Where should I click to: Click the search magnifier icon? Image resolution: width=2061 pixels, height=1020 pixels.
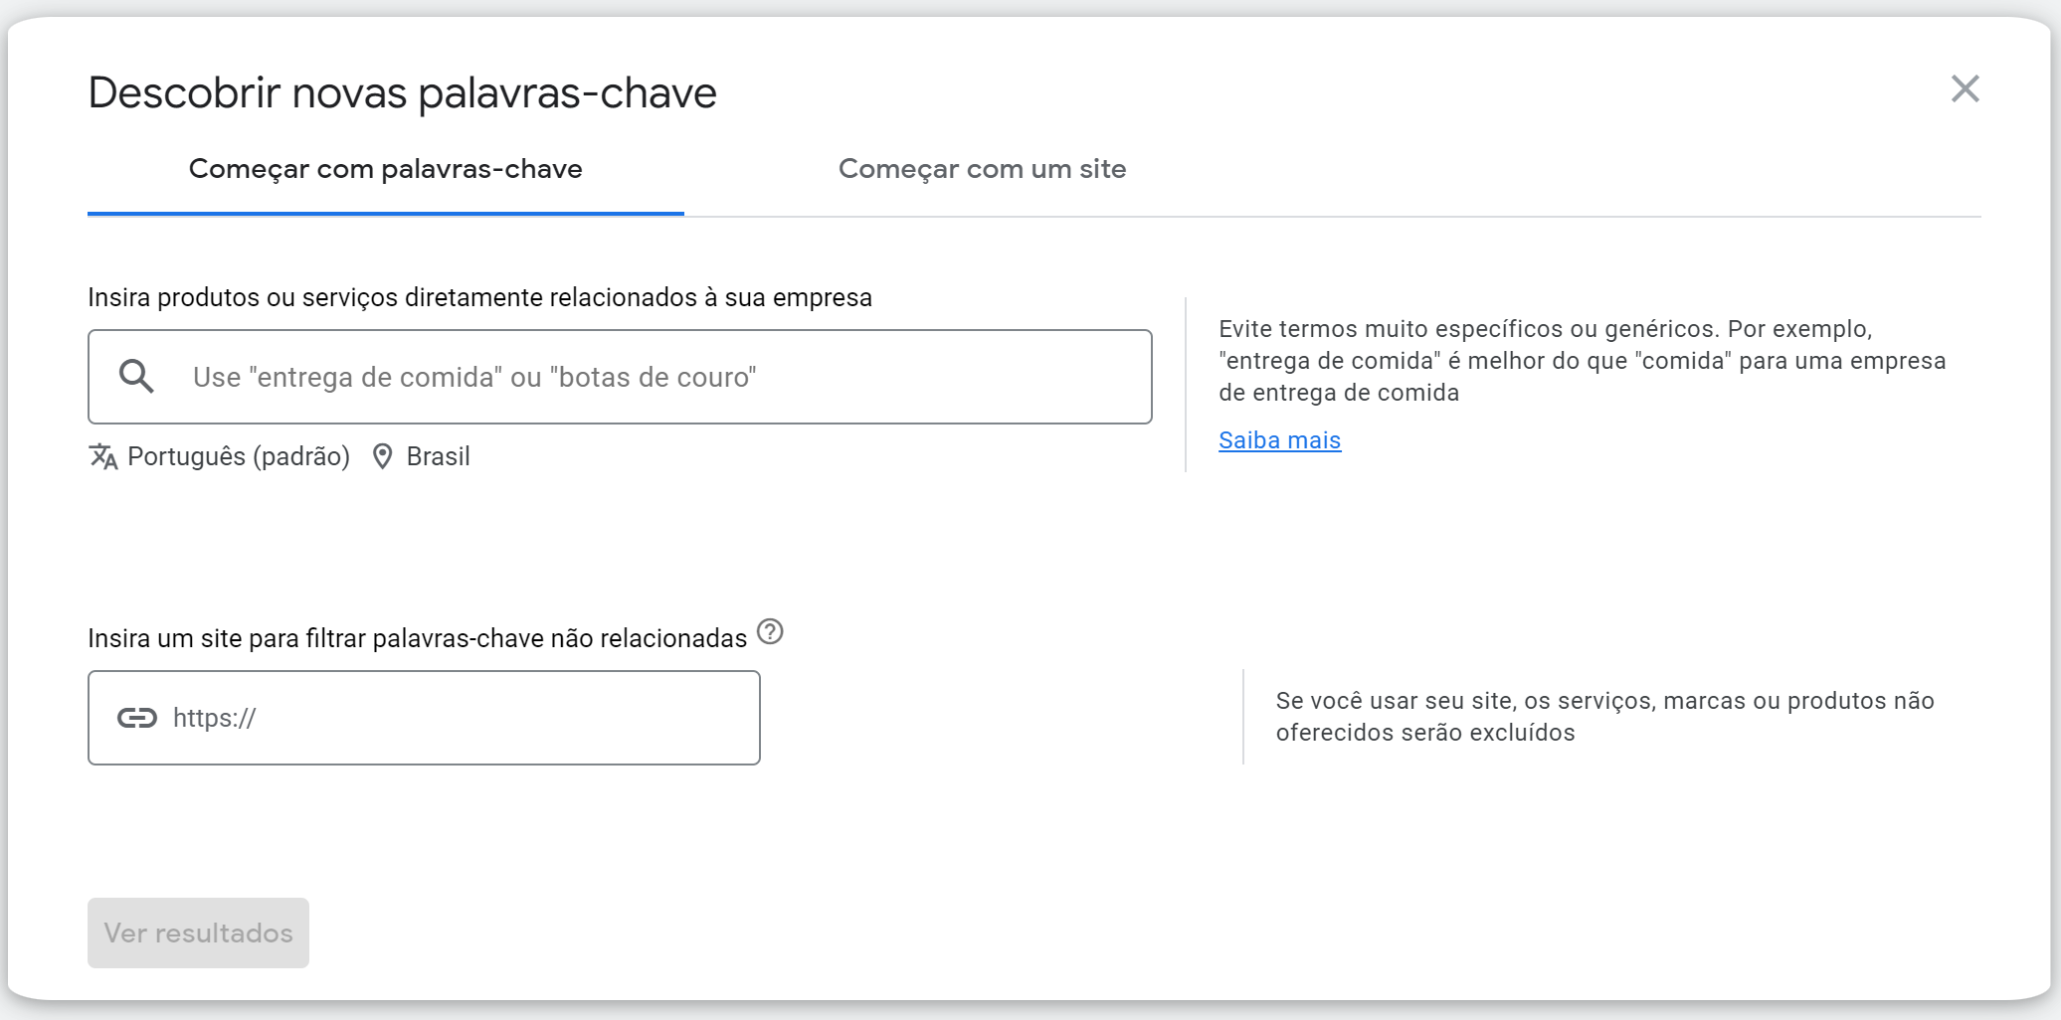[138, 376]
